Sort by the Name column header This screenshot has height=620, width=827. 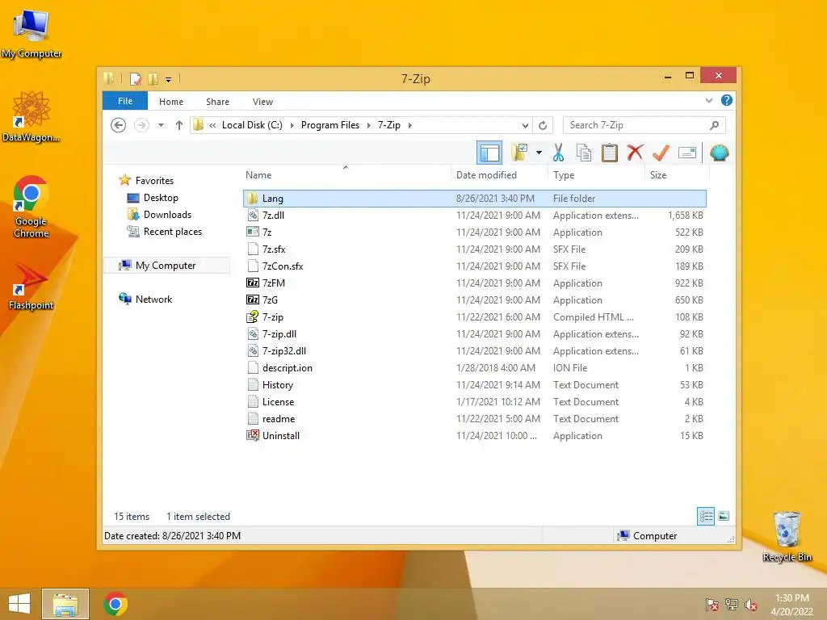pyautogui.click(x=258, y=175)
